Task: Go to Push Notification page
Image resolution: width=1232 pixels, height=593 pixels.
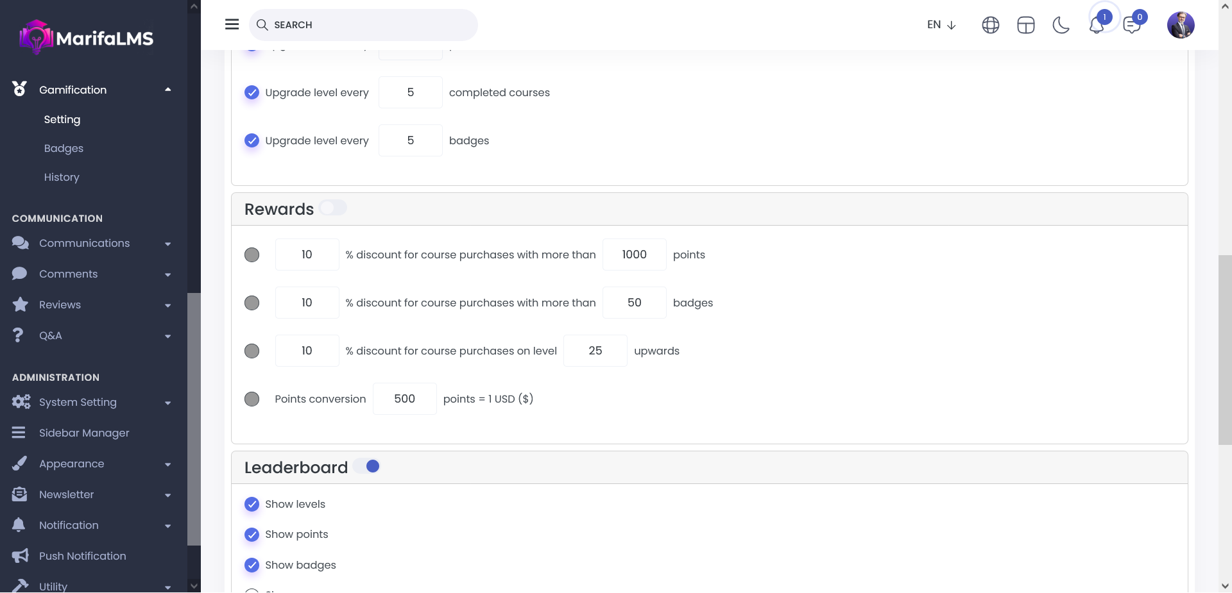Action: click(x=82, y=556)
